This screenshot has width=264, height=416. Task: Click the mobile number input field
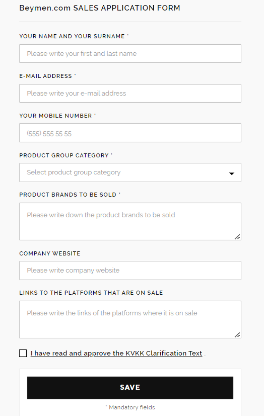coord(130,133)
